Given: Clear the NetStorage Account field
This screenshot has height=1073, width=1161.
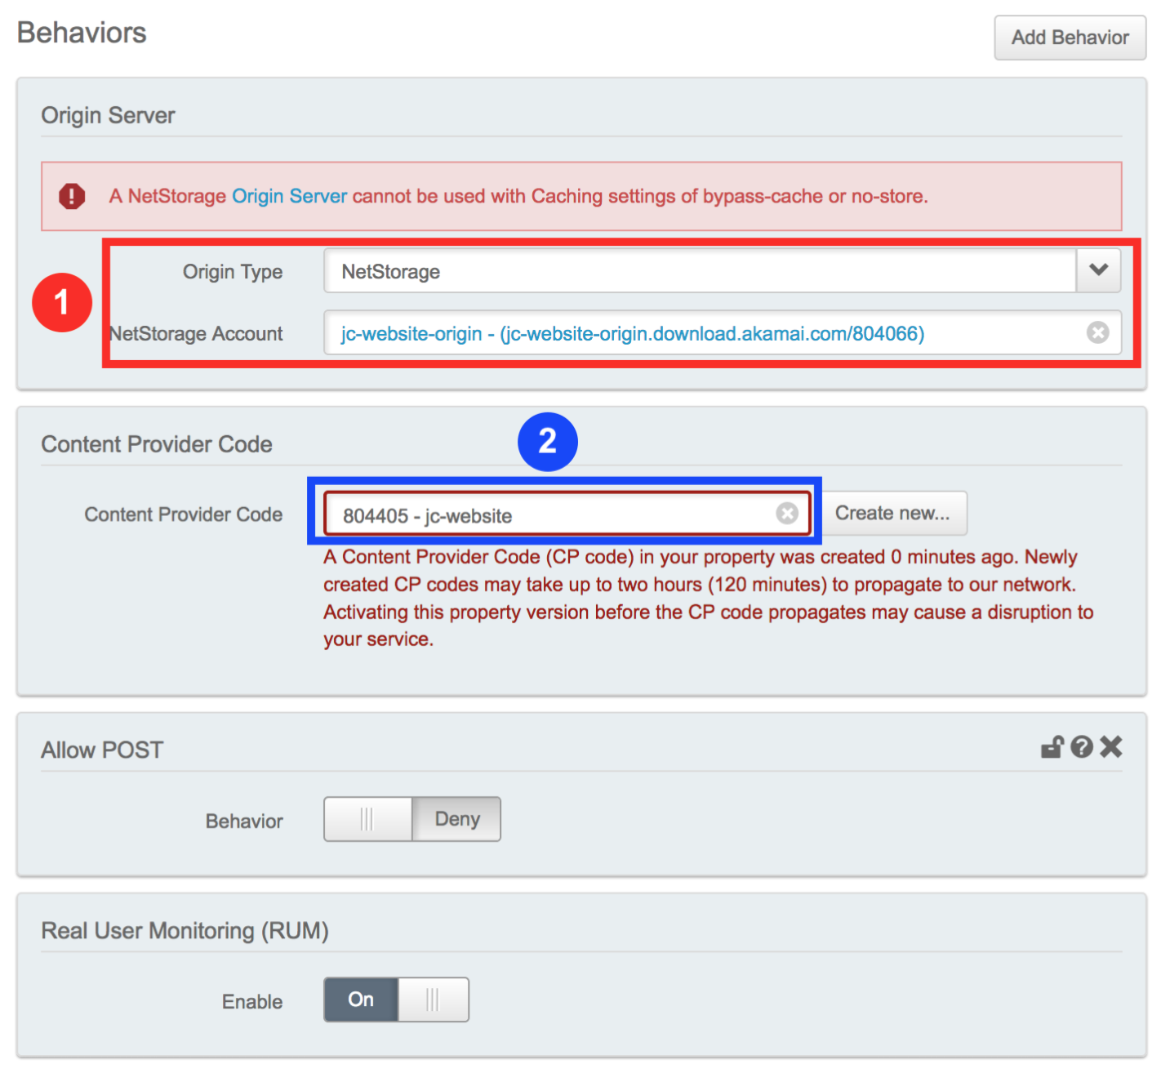Looking at the screenshot, I should (1097, 332).
